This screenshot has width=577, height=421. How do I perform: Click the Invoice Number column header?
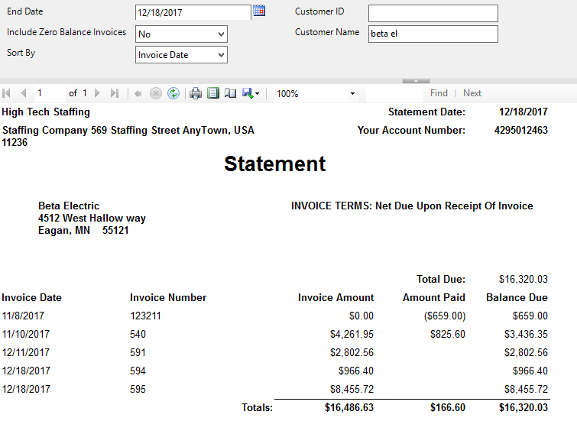(168, 297)
